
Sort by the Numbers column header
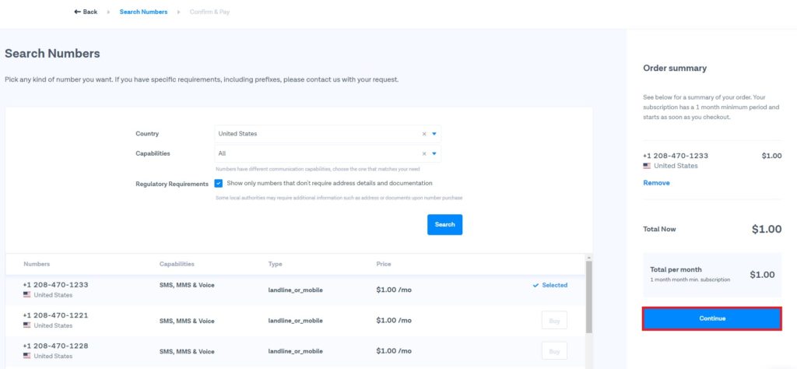pyautogui.click(x=37, y=265)
